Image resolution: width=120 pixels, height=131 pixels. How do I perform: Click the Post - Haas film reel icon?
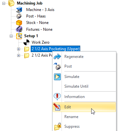(19, 16)
